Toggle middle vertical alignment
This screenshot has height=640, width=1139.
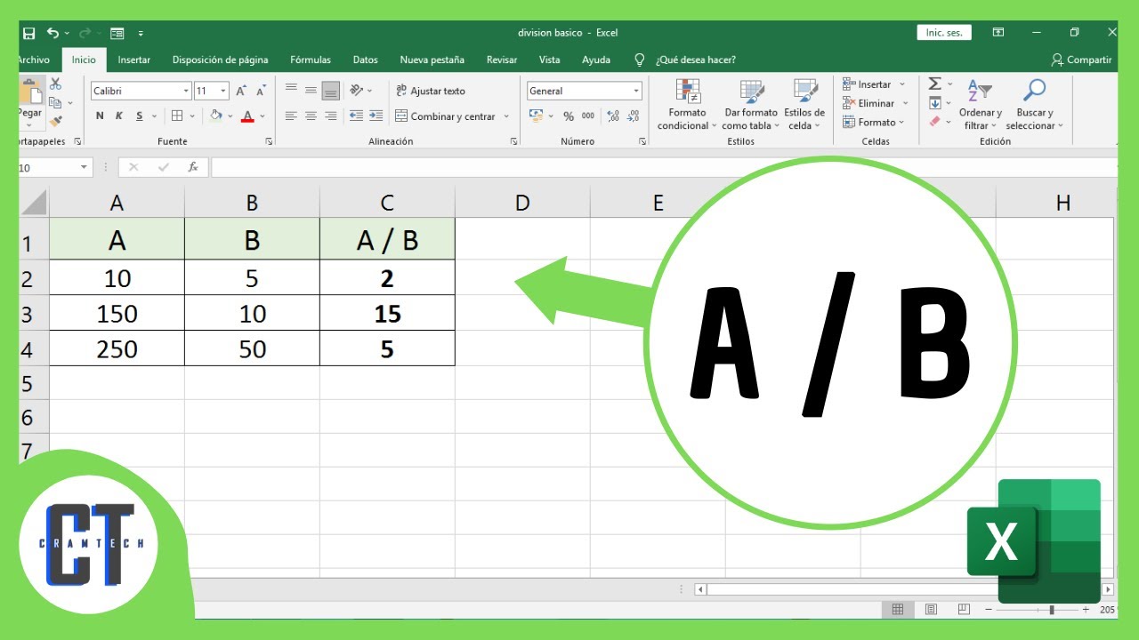click(311, 90)
